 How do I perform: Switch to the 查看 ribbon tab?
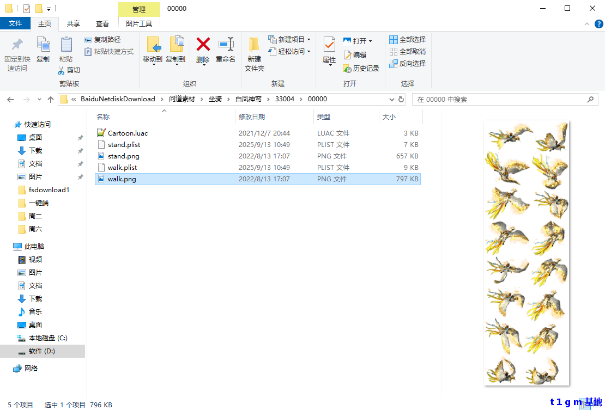coord(103,23)
